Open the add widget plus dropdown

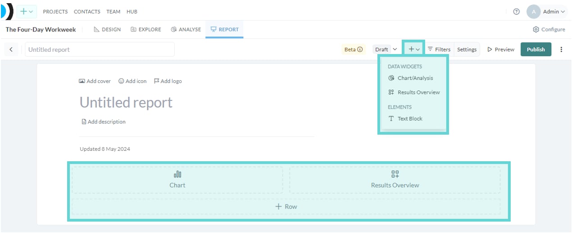click(414, 49)
